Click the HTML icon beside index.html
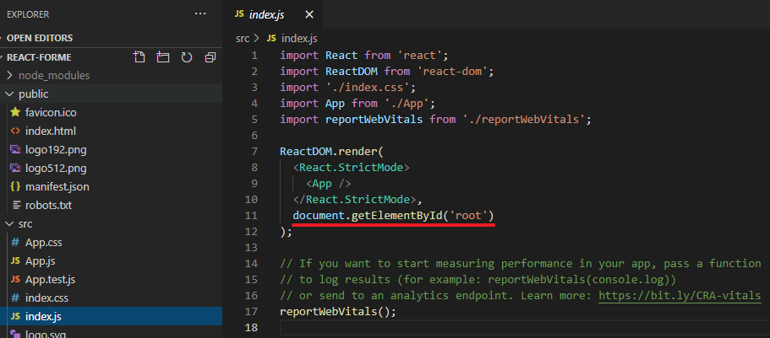This screenshot has width=770, height=338. [15, 131]
